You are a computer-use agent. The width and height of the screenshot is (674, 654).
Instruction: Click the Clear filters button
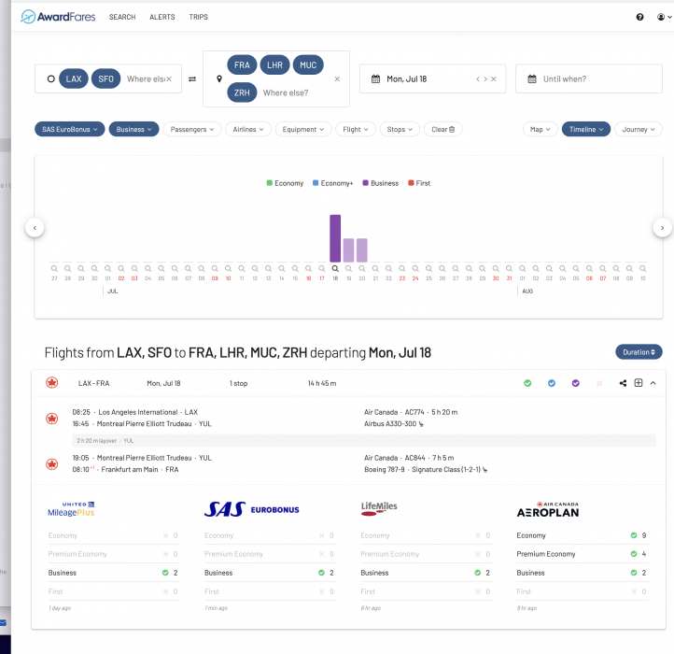(x=442, y=130)
